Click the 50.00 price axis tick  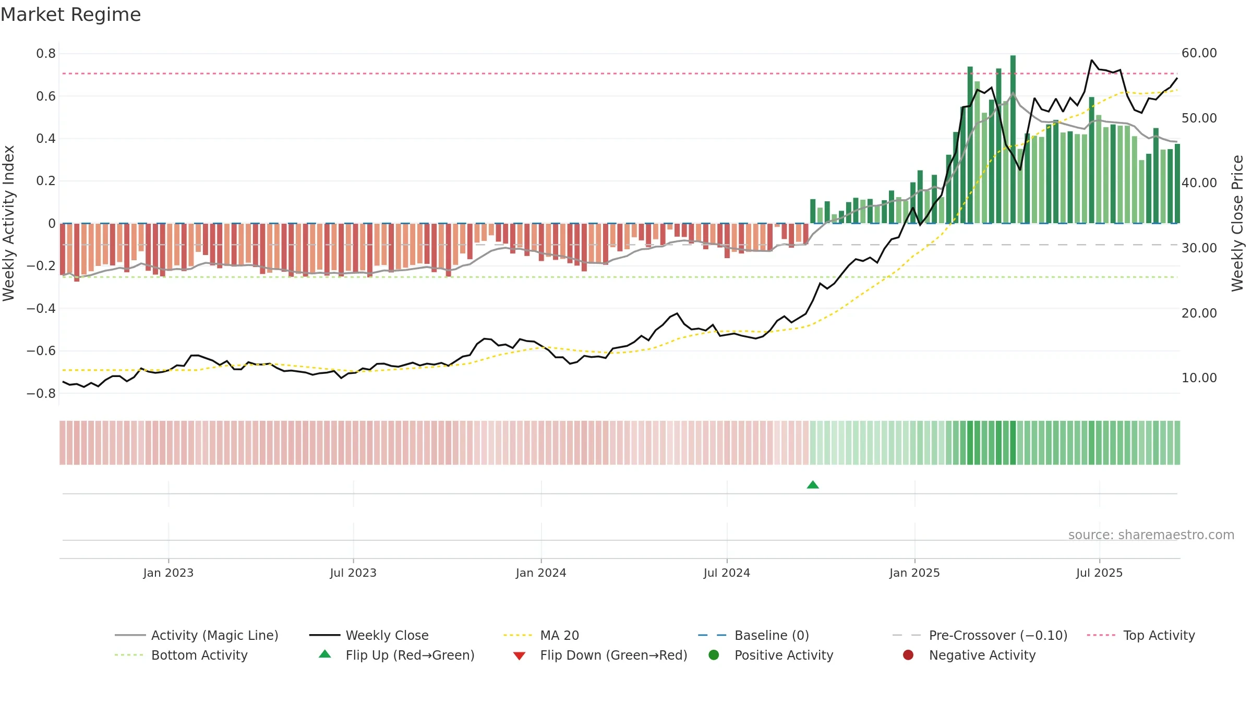[x=1199, y=118]
